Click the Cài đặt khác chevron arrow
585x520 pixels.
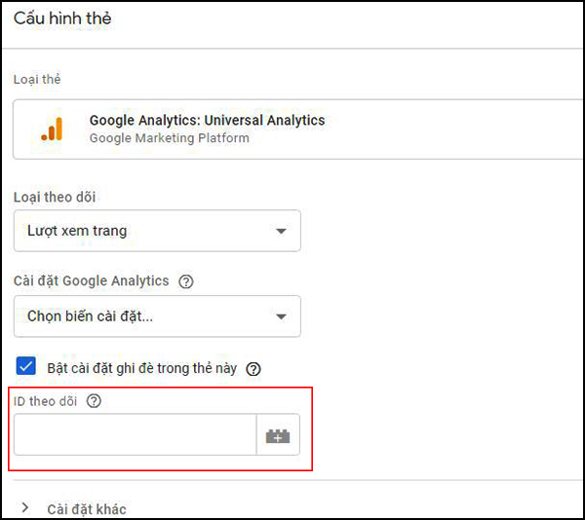pyautogui.click(x=25, y=507)
